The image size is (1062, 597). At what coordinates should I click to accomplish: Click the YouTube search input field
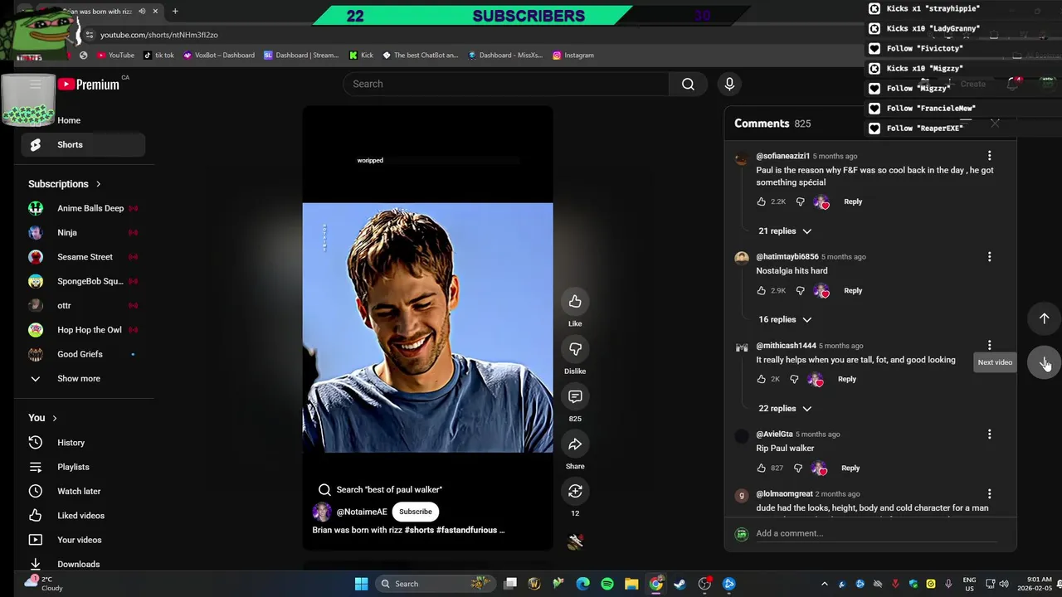coord(506,84)
